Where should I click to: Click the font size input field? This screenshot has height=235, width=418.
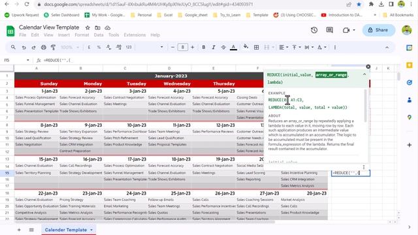tap(183, 47)
